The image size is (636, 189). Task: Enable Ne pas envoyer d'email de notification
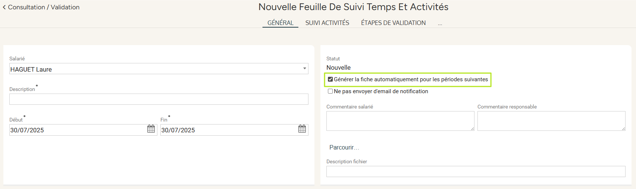[x=331, y=91]
